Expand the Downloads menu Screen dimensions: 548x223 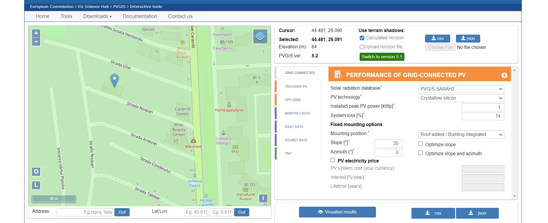[98, 16]
